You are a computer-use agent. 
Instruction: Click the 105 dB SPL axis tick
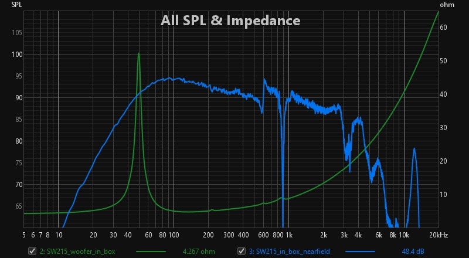tap(17, 33)
